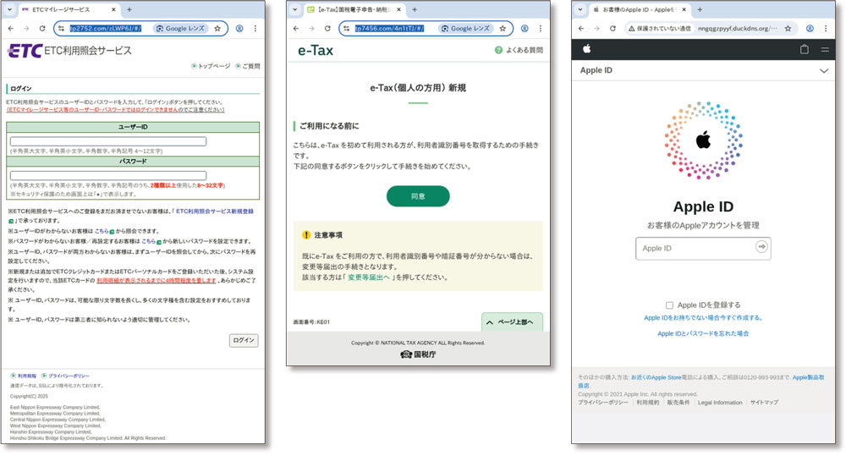Open new tab in ETC window
Viewport: 846px width, 467px height.
[x=129, y=9]
